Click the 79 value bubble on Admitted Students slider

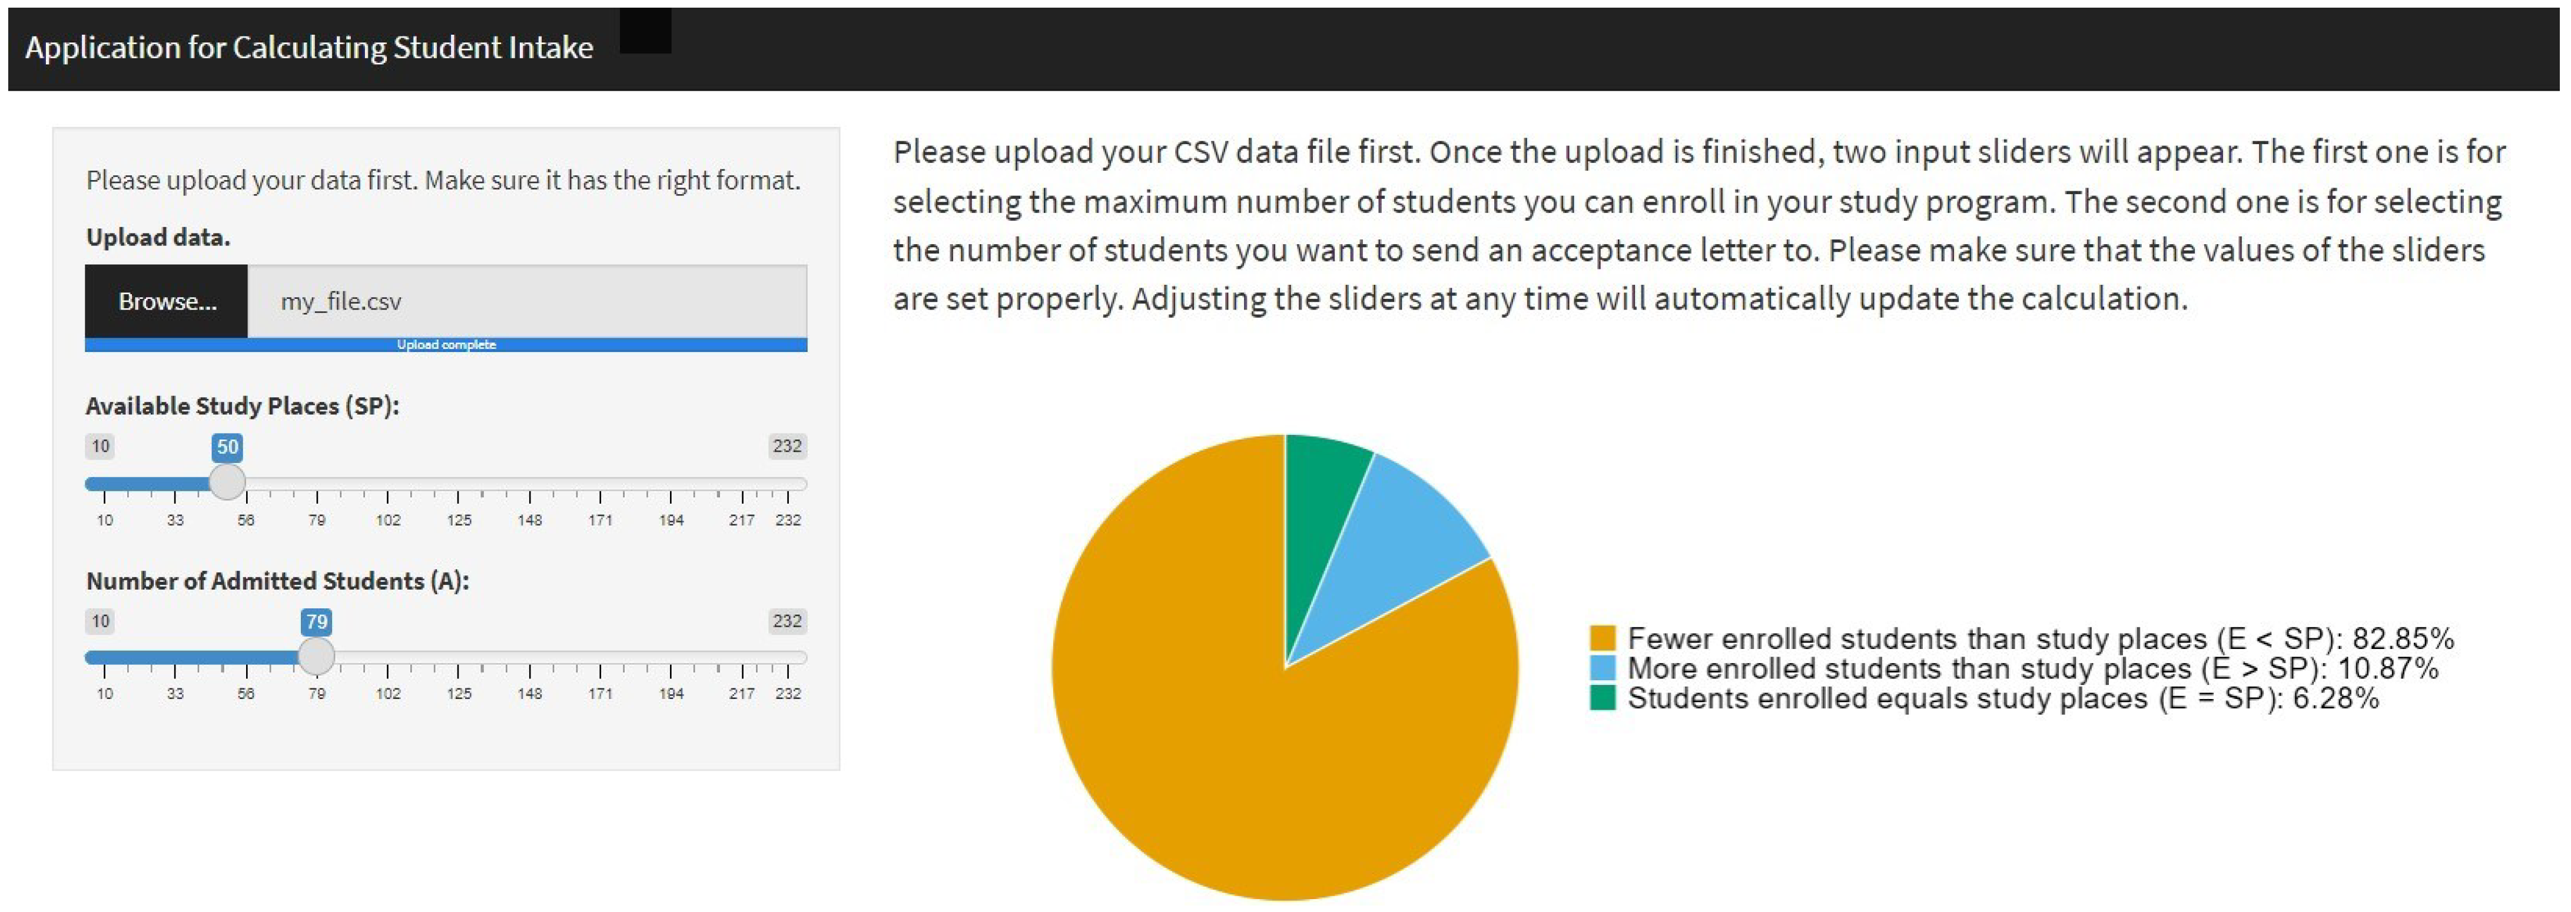point(316,622)
